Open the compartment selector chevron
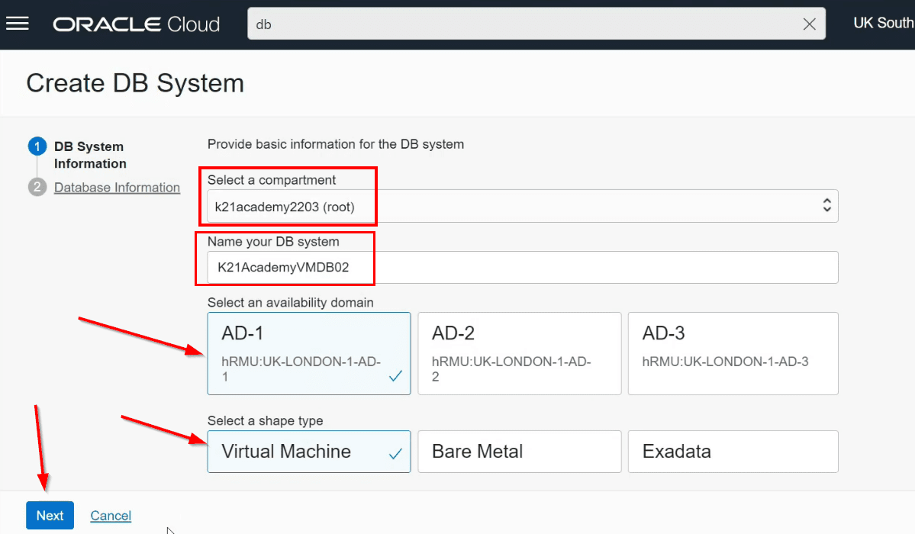 pyautogui.click(x=825, y=206)
